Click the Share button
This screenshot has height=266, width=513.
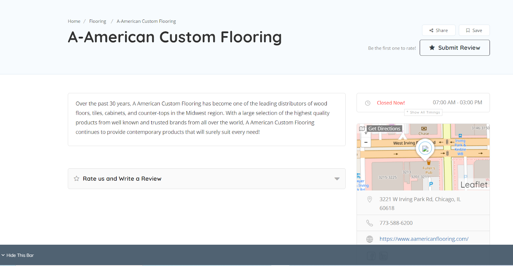(439, 30)
